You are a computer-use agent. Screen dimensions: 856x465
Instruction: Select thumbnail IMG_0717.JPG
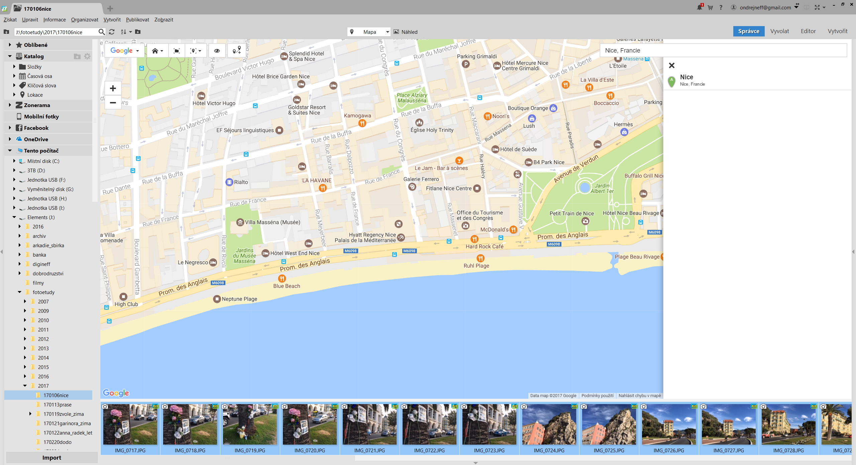click(130, 429)
